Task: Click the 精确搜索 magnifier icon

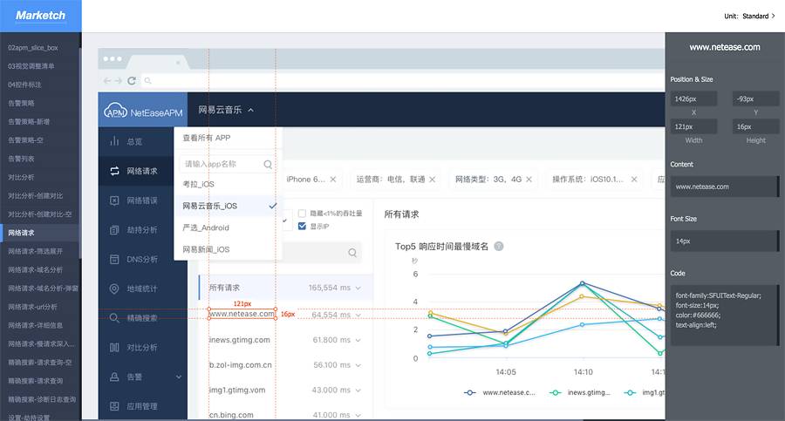Action: coord(114,318)
